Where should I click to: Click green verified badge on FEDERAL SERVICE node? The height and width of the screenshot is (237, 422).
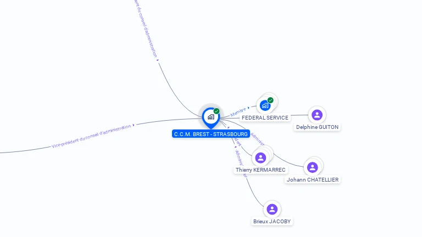[x=270, y=100]
